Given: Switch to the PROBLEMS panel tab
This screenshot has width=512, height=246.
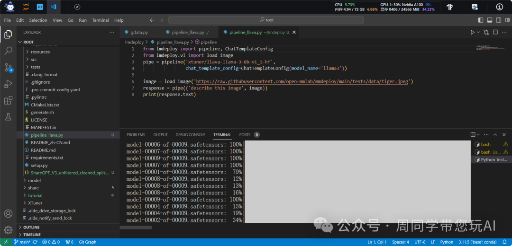Looking at the screenshot, I should 136,135.
